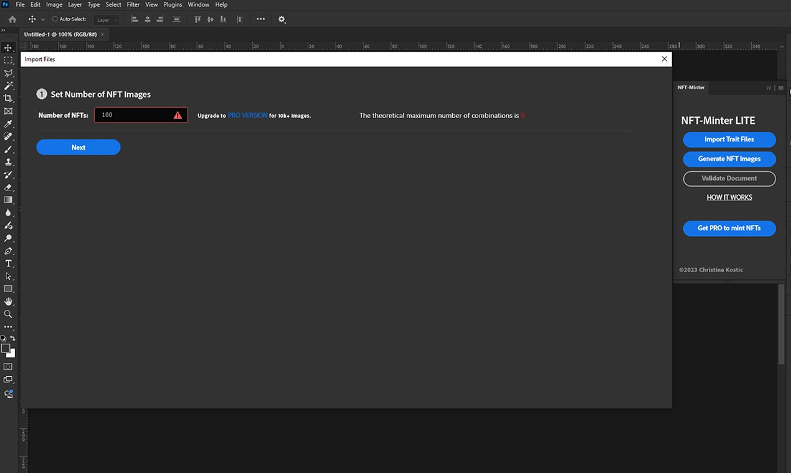791x473 pixels.
Task: Click Get PRO to mint NFTs
Action: [x=729, y=228]
